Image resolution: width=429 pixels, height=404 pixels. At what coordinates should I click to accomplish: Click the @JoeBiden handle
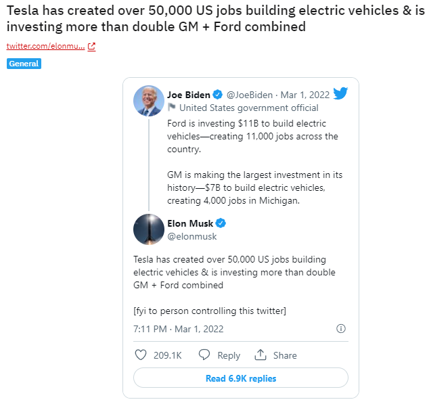pos(250,95)
